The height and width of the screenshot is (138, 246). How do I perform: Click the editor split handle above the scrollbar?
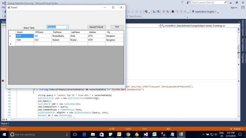click(x=239, y=29)
